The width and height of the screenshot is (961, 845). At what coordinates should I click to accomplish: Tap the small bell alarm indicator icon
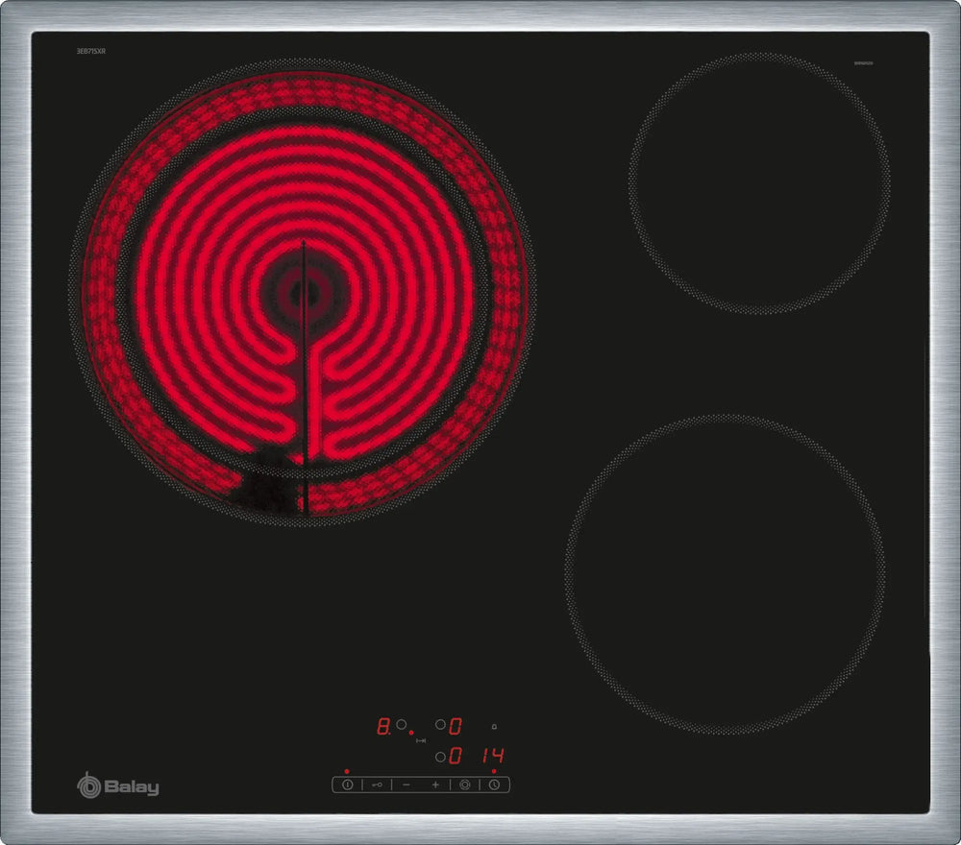pyautogui.click(x=495, y=727)
